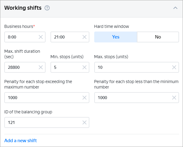This screenshot has width=183, height=147.
Task: Open the Working shifts help tooltip icon
Action: pyautogui.click(x=47, y=8)
